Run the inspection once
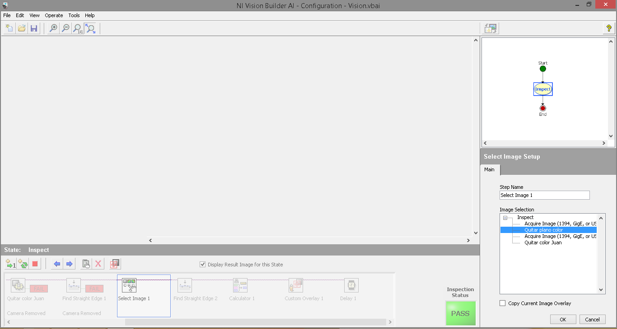Image resolution: width=617 pixels, height=329 pixels. click(10, 264)
